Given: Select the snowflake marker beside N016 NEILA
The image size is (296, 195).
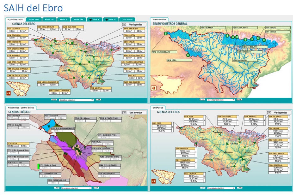Looking at the screenshot, I should (188, 55).
